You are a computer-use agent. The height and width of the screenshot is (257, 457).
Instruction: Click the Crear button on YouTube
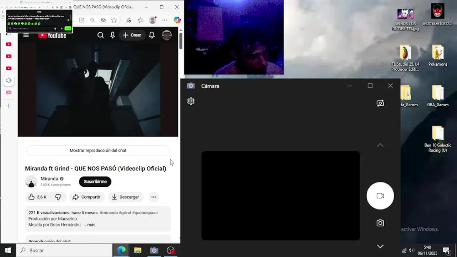click(132, 35)
